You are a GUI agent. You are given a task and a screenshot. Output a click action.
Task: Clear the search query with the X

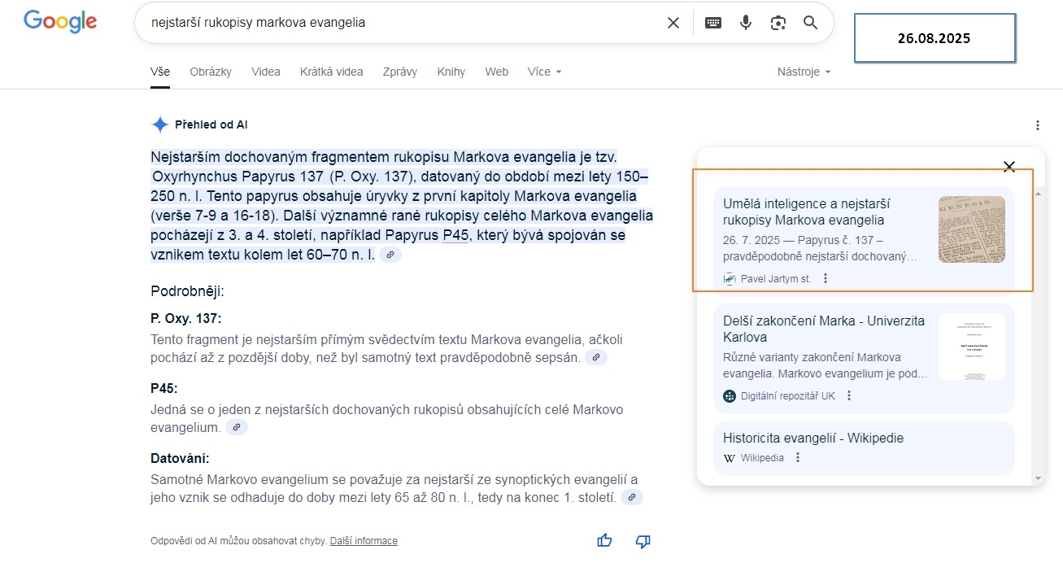(x=673, y=23)
